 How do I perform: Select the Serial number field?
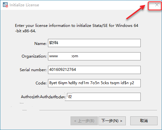pos(94,70)
